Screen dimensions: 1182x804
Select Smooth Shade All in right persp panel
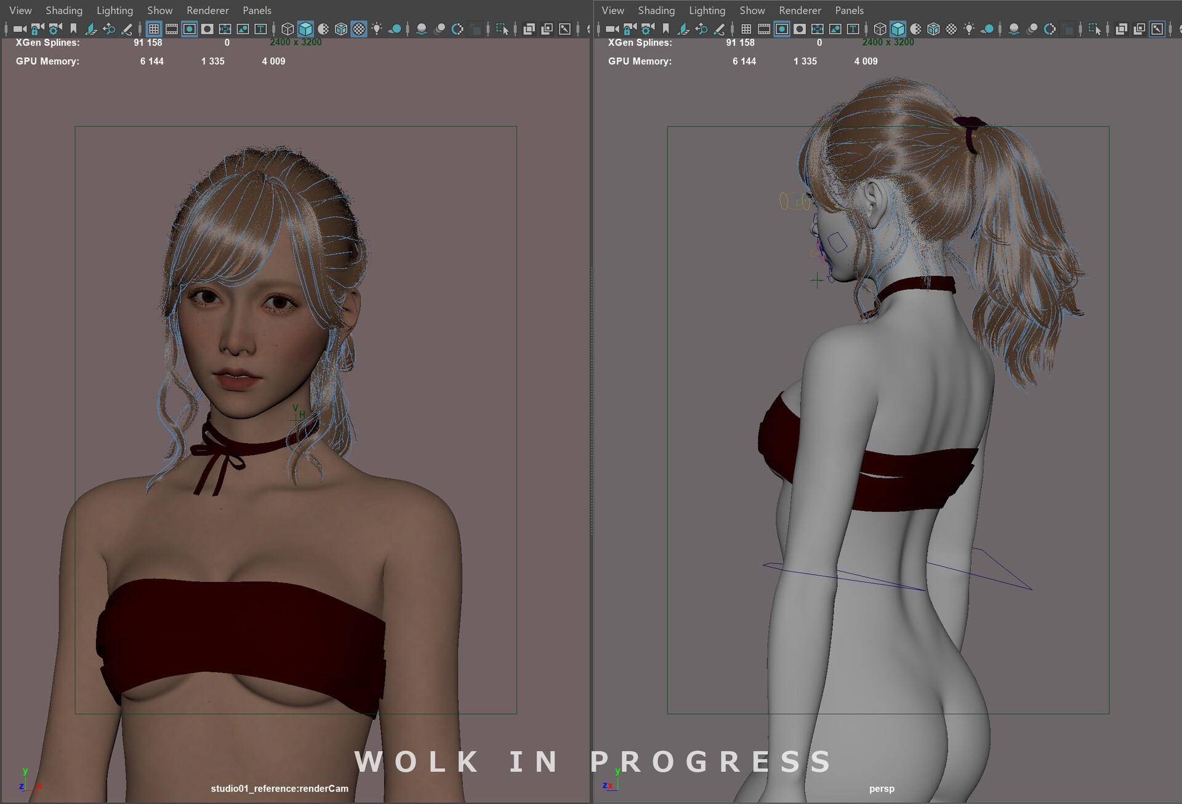[x=898, y=29]
